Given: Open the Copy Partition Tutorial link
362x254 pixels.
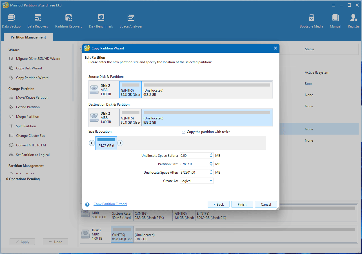Looking at the screenshot, I should pos(110,204).
